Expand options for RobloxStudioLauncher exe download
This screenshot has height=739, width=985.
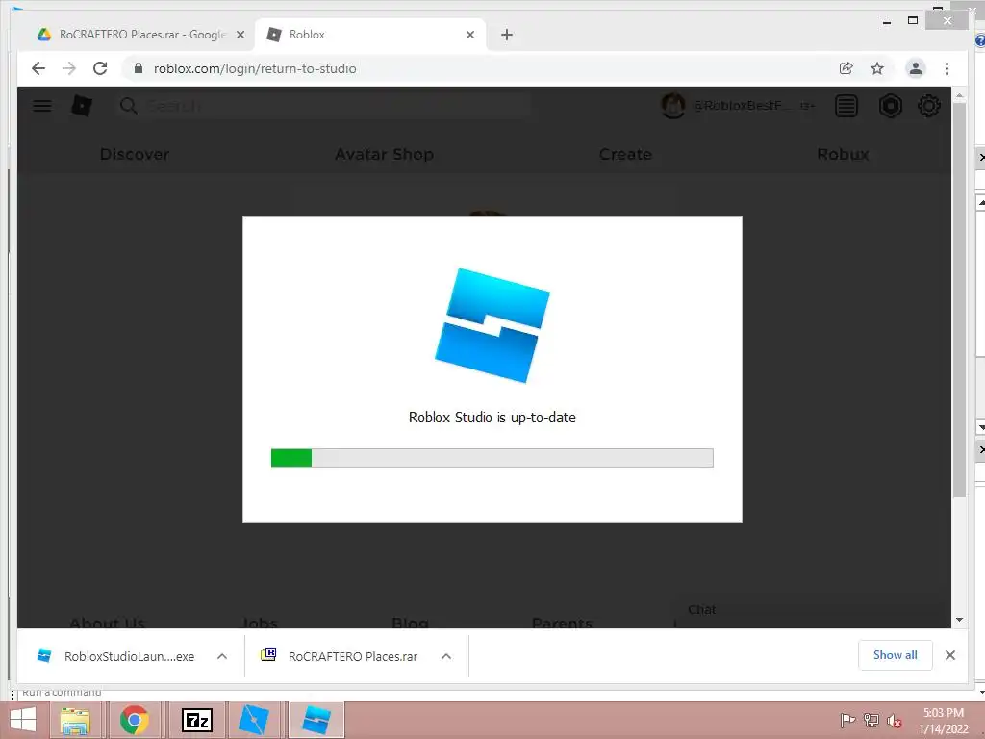point(222,656)
